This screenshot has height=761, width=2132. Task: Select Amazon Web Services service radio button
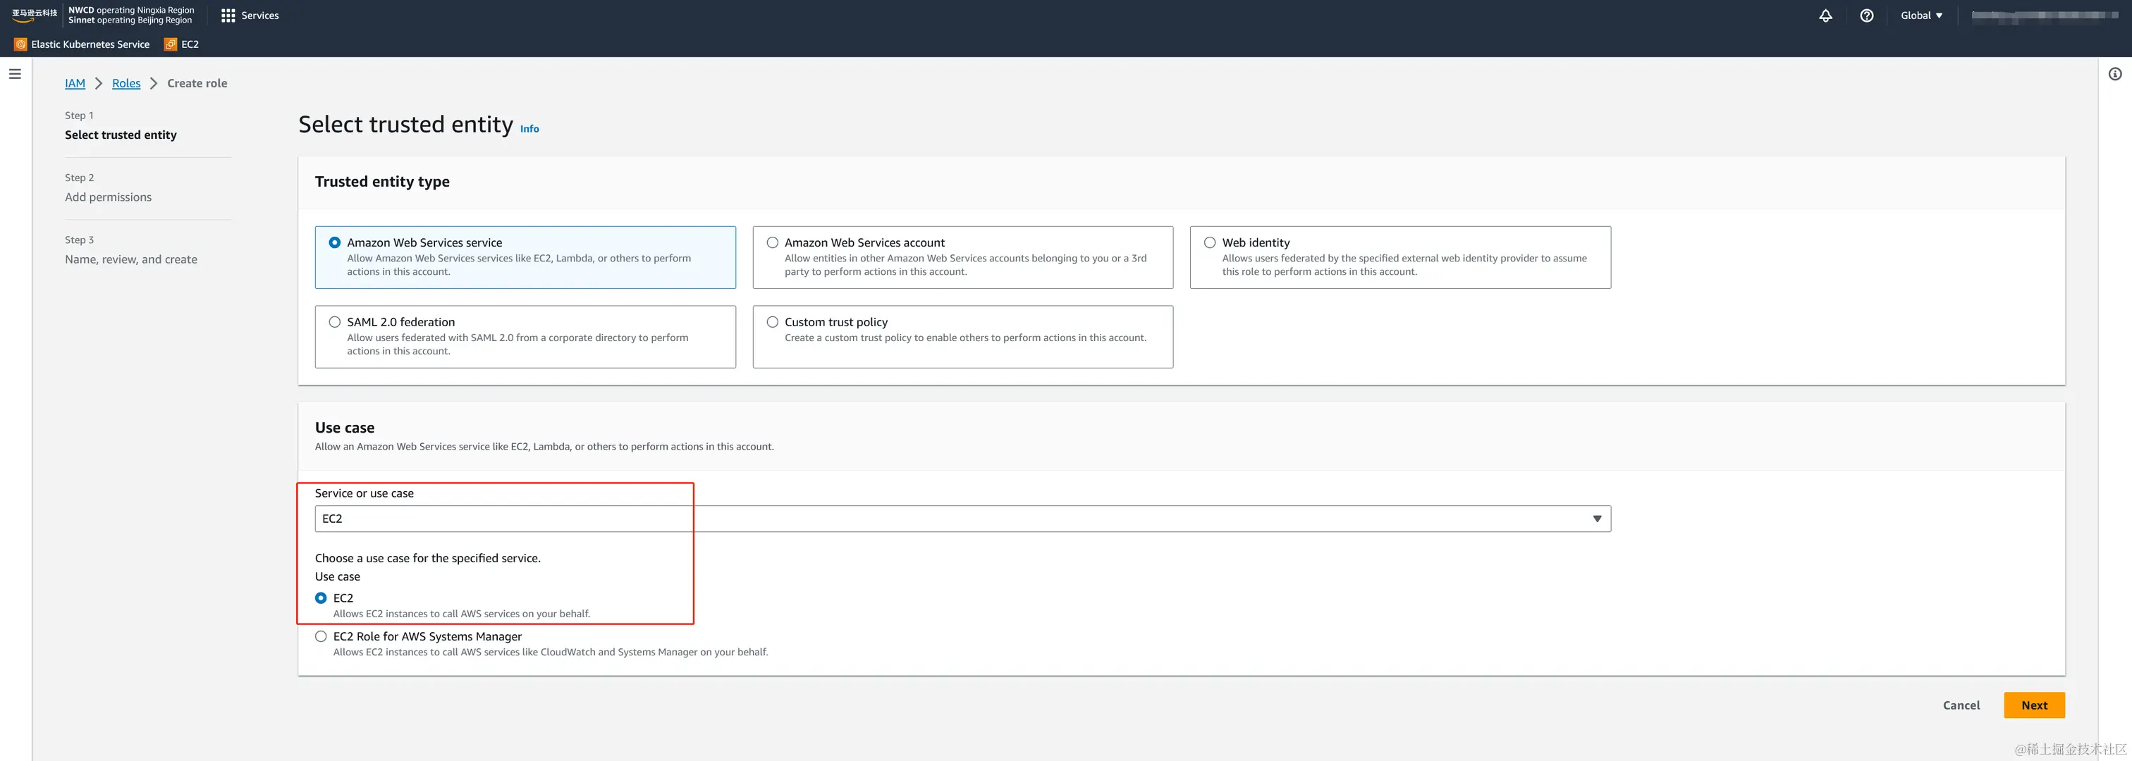pos(334,242)
